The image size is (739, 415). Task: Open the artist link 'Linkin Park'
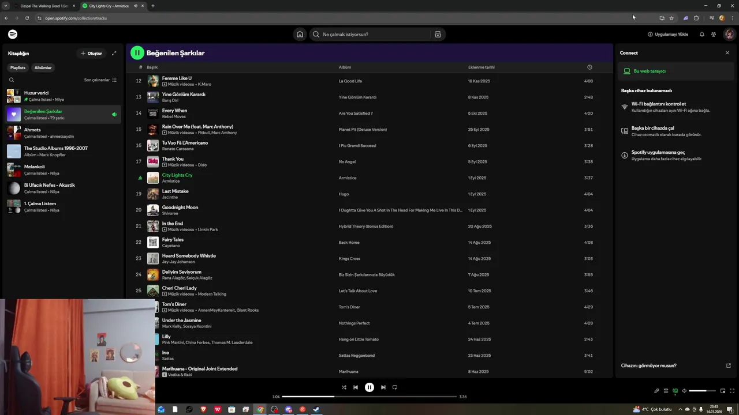(x=208, y=229)
